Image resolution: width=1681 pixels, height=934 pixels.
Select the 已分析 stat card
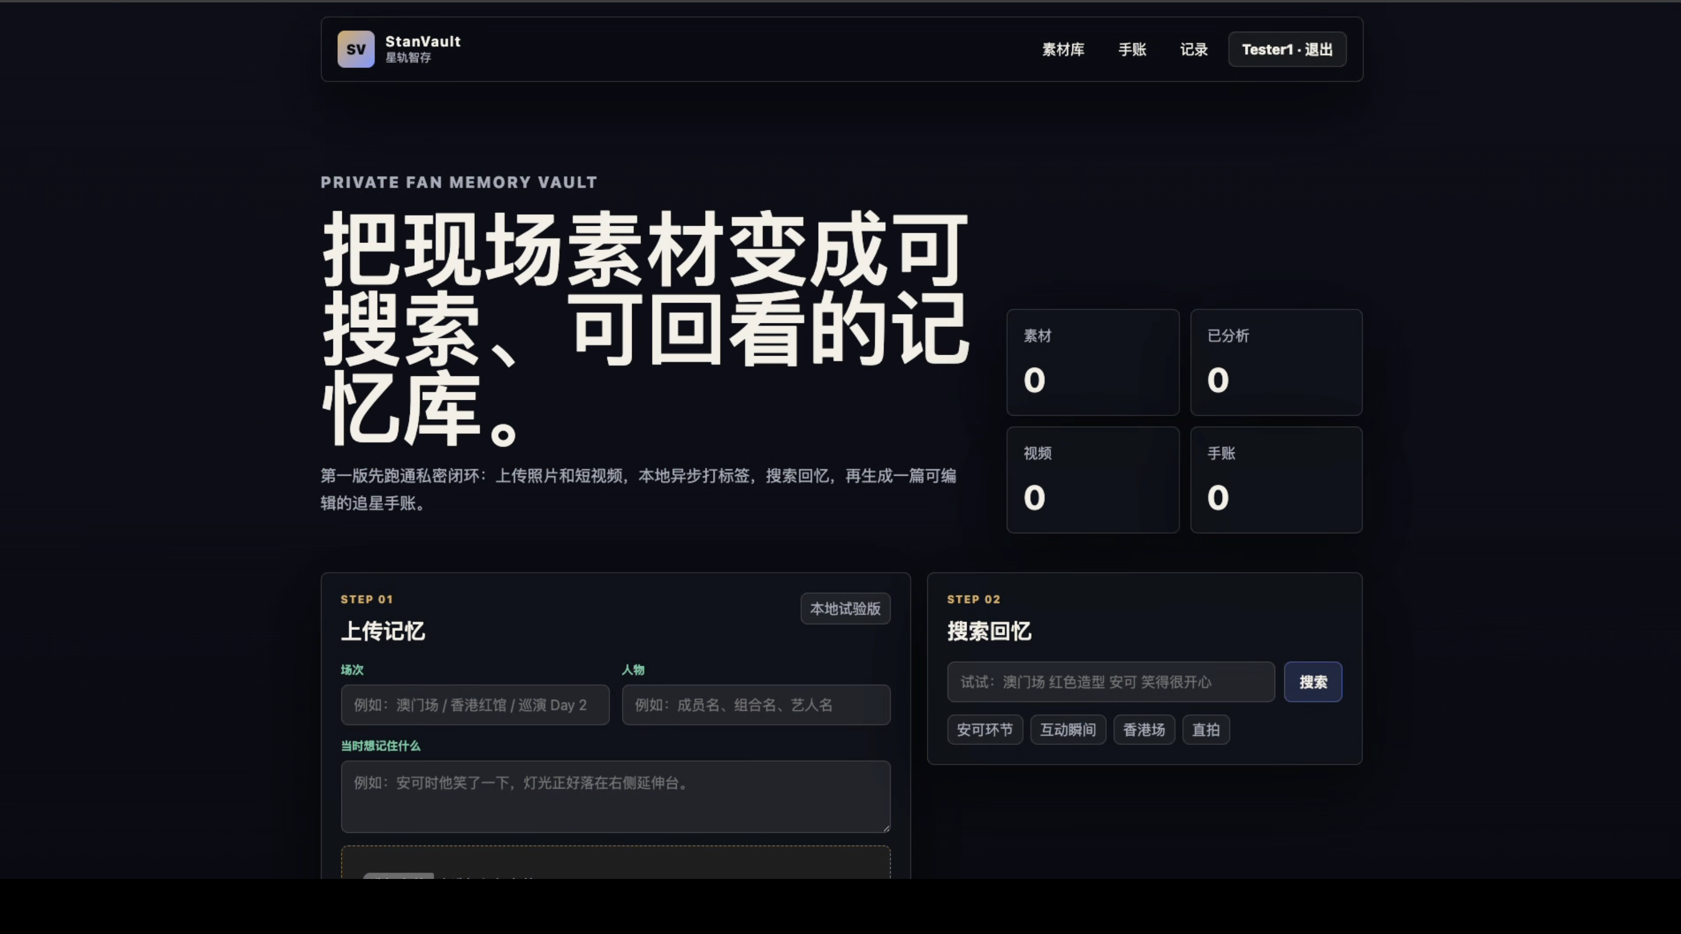(x=1276, y=362)
